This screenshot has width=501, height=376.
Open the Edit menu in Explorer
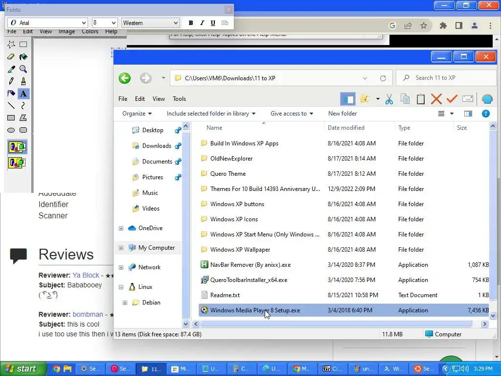(139, 99)
